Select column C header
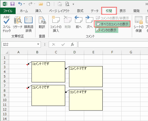 [x=56, y=52]
